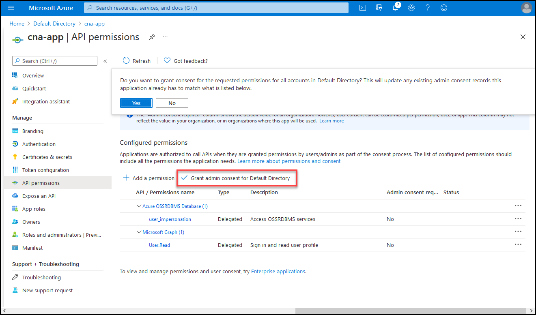Focus the sidebar Search (Ctrl+/) field
This screenshot has height=315, width=536.
[55, 61]
